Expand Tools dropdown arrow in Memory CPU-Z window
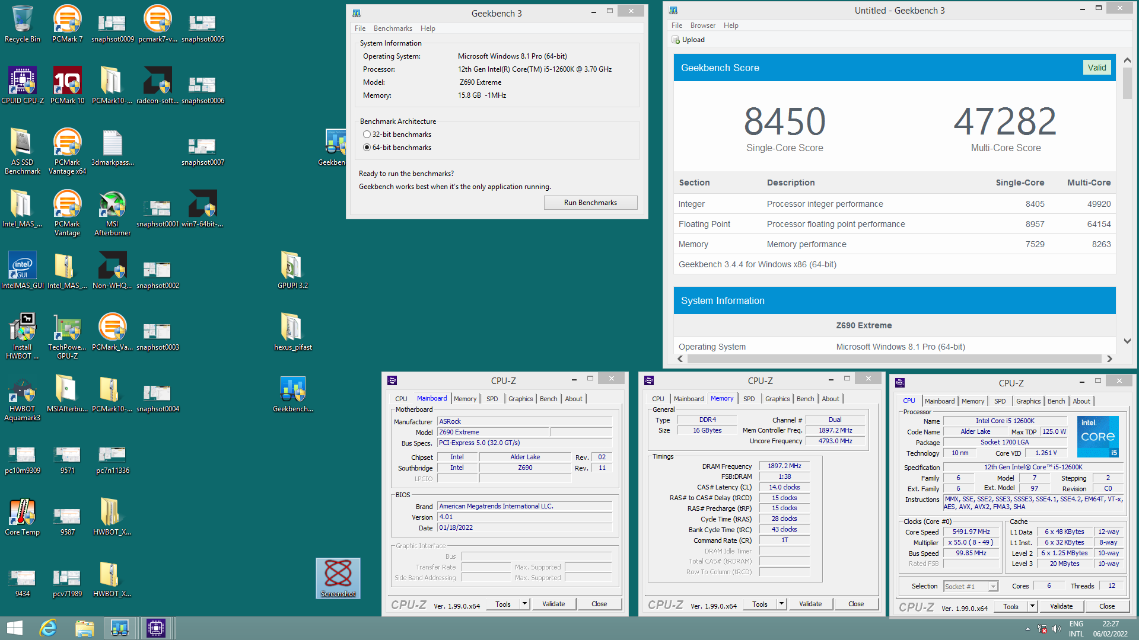1139x640 pixels. (x=781, y=604)
